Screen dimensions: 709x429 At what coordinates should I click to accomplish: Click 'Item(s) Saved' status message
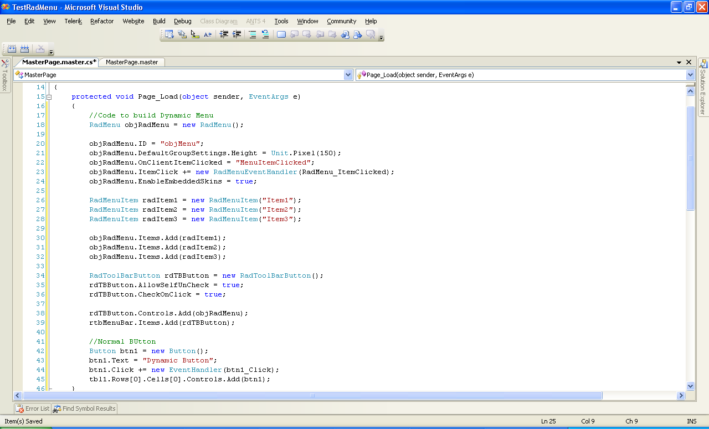(x=23, y=421)
